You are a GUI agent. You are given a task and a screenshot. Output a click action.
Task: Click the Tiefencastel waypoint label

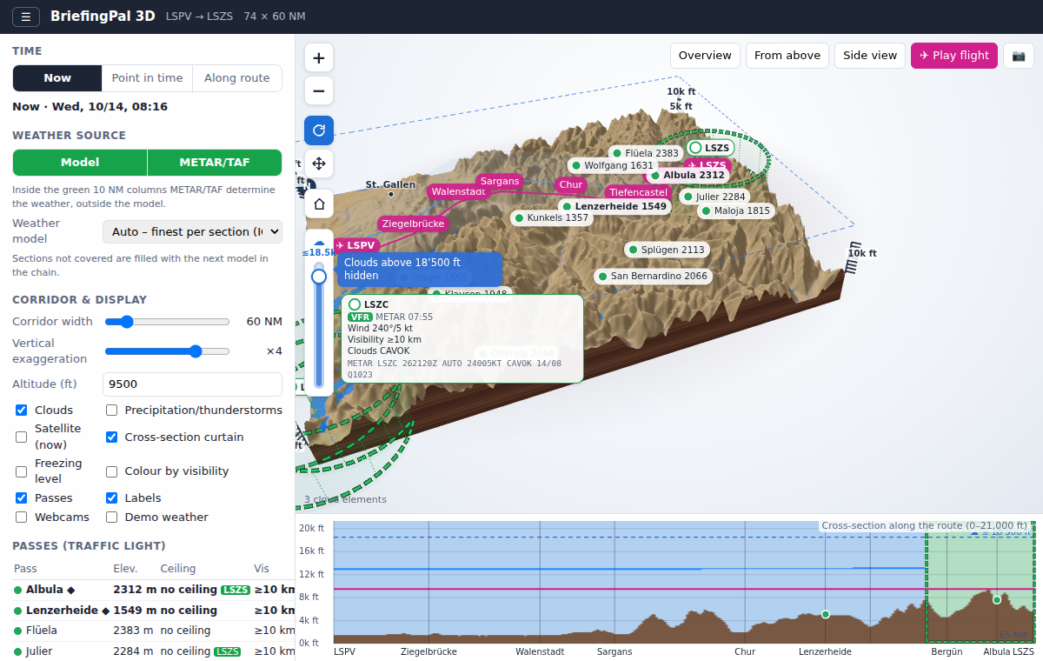pyautogui.click(x=638, y=192)
